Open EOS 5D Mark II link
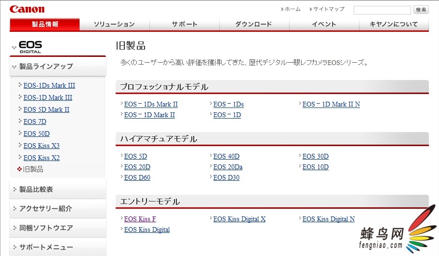439x256 pixels. [46, 109]
